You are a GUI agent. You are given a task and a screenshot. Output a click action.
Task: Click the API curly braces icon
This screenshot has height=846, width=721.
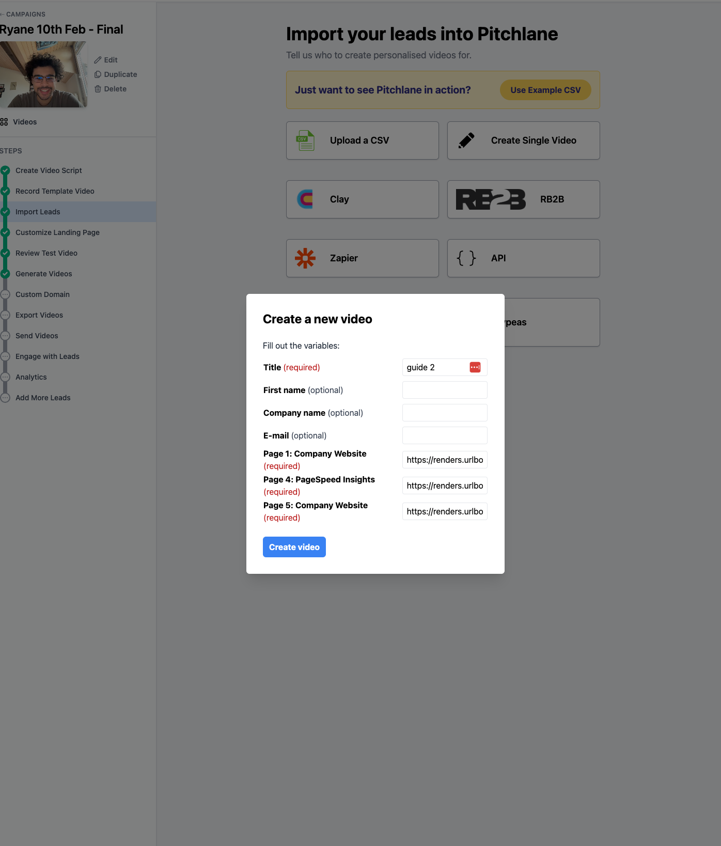[x=466, y=258]
